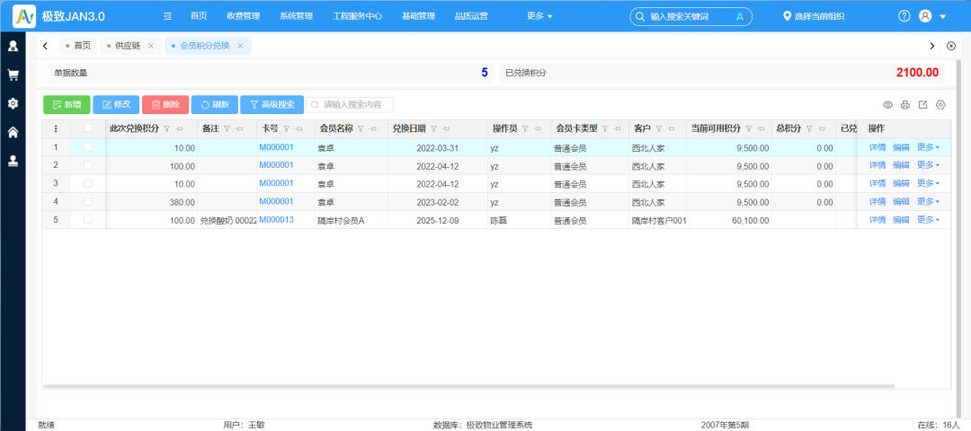Click the user avatar icon in header

(925, 16)
